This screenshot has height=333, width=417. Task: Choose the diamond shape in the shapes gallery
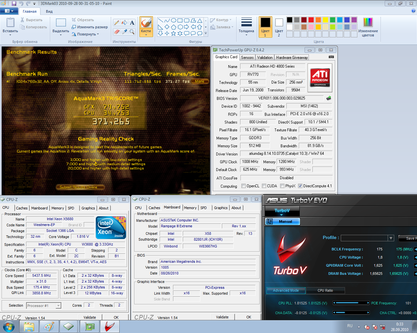pos(167,27)
